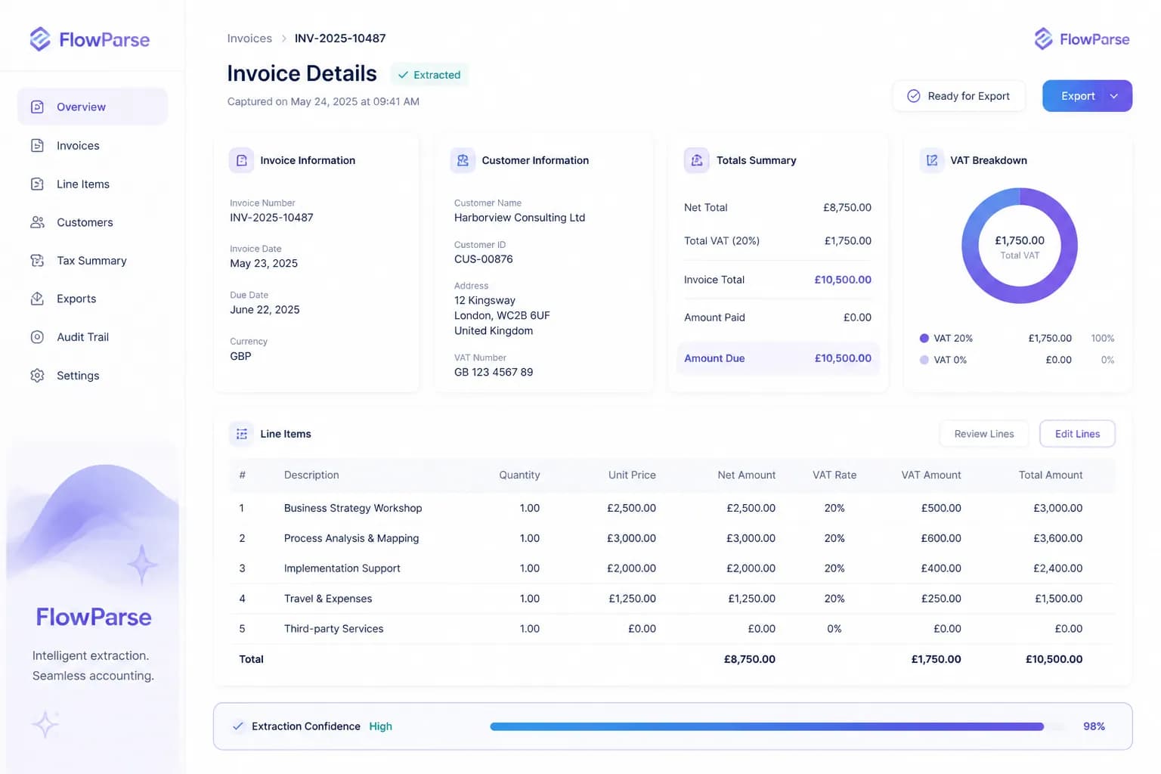Select the Business Strategy Workshop row
This screenshot has width=1161, height=774.
[x=672, y=508]
